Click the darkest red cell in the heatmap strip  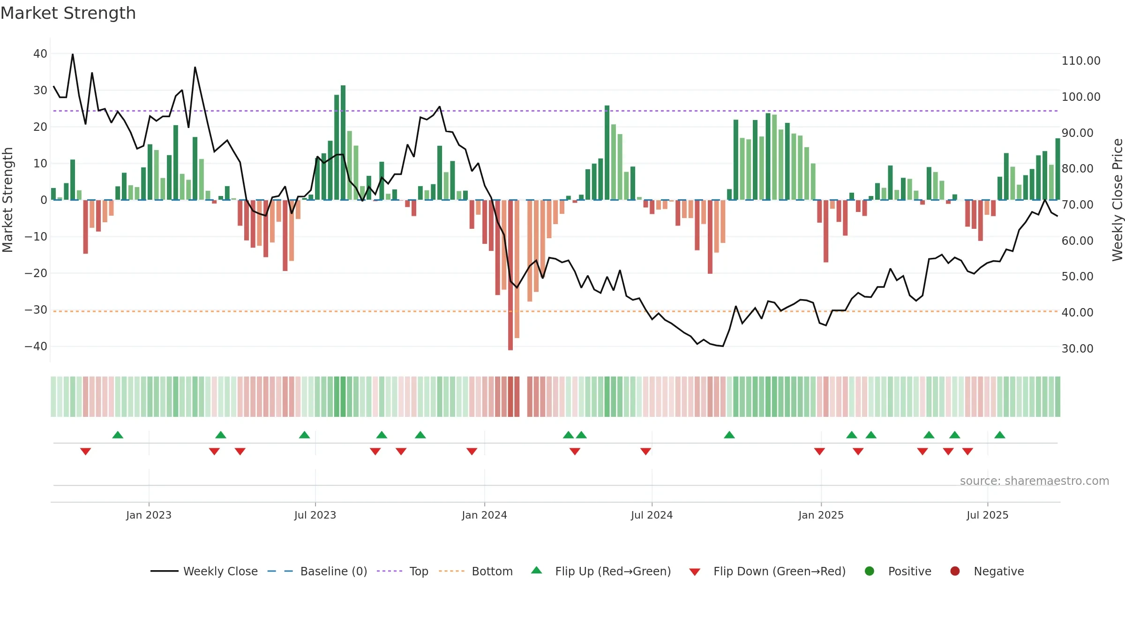pyautogui.click(x=510, y=397)
